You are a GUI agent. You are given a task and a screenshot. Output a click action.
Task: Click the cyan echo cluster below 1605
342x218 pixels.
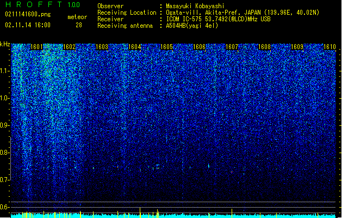pyautogui.click(x=158, y=166)
